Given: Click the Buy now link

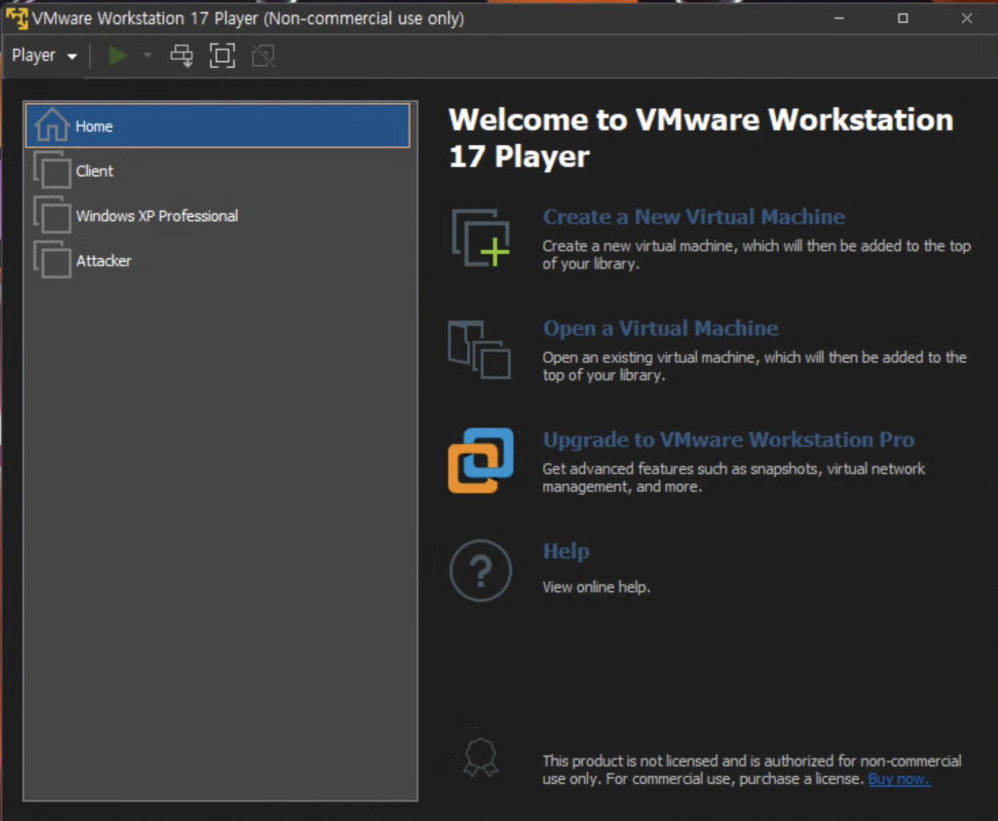Looking at the screenshot, I should tap(898, 779).
